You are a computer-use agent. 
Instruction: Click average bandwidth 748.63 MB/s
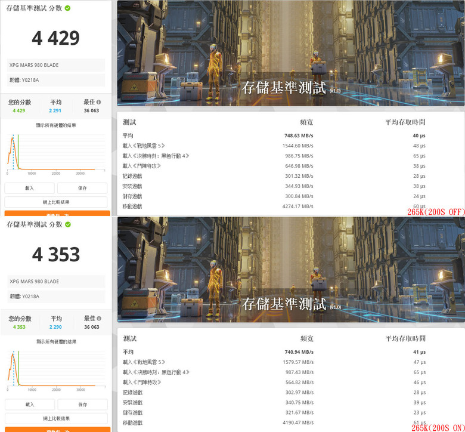pyautogui.click(x=299, y=135)
